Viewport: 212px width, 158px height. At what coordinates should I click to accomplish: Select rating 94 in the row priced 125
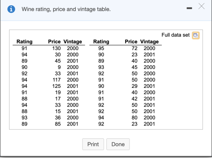click(x=24, y=86)
